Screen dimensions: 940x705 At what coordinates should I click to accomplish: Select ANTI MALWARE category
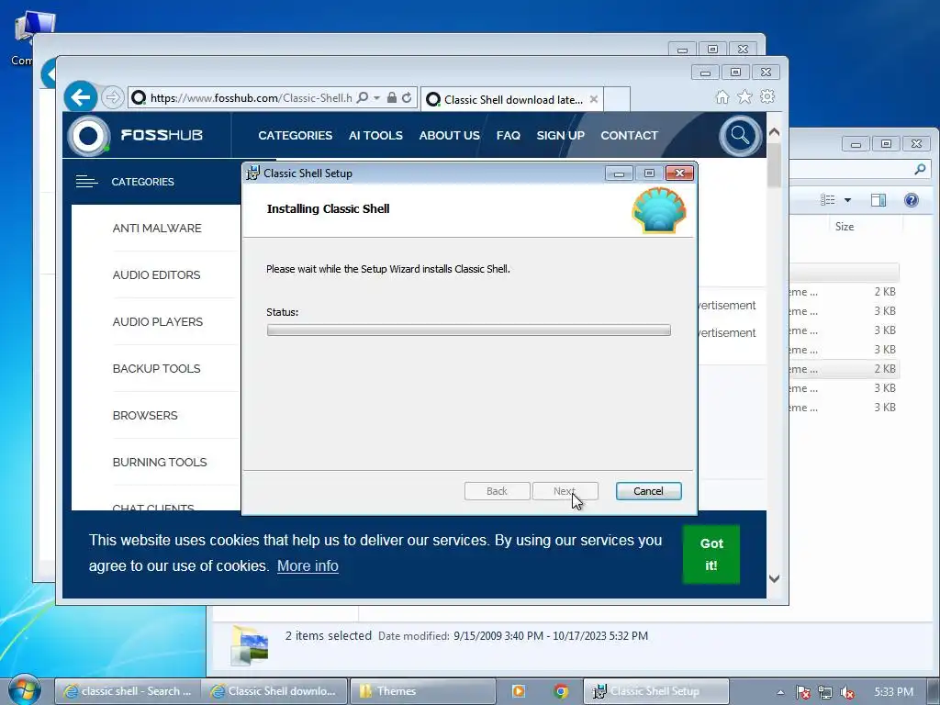click(157, 229)
